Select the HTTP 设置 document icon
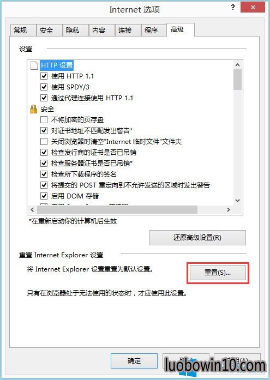Viewport: 270px width, 380px height. [x=34, y=65]
